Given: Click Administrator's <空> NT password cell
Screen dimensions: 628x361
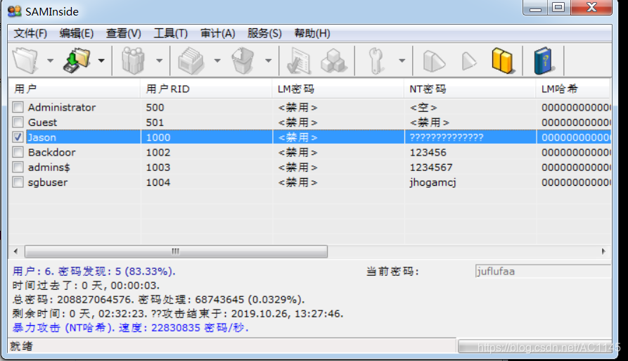Looking at the screenshot, I should click(423, 107).
